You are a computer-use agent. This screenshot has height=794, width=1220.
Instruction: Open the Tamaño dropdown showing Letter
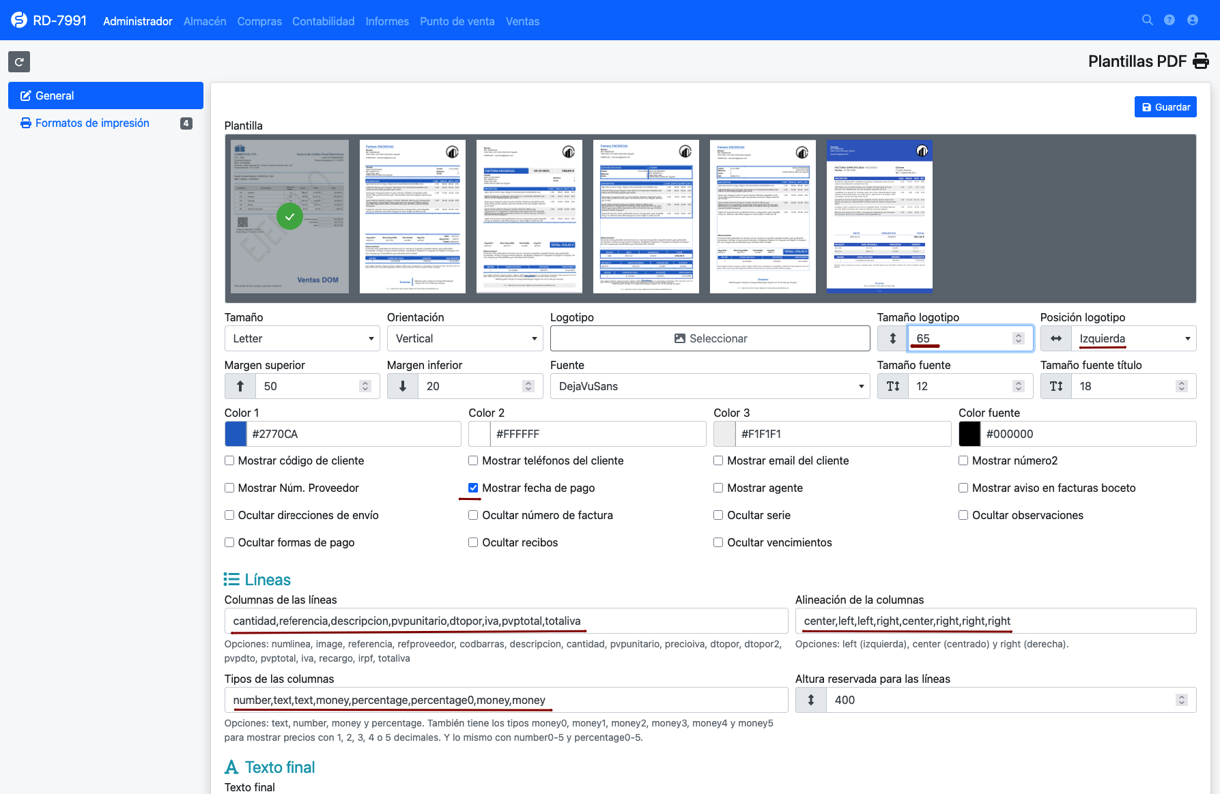click(302, 338)
